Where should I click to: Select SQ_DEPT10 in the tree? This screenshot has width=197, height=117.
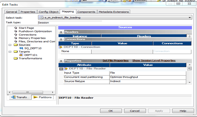[33, 48]
